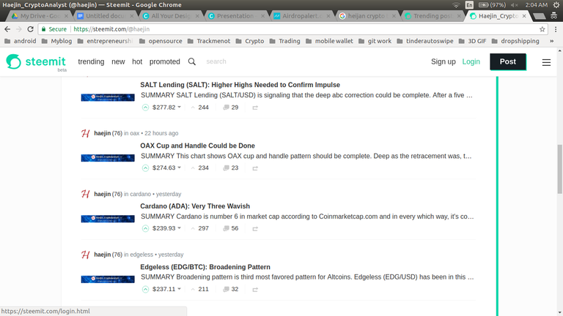Show voters list for 211 votes

pyautogui.click(x=203, y=289)
